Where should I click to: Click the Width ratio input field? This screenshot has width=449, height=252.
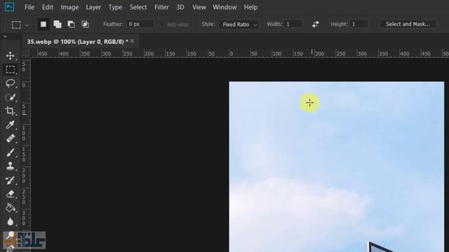tap(293, 24)
